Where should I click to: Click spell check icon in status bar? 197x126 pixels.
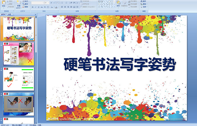(26, 125)
